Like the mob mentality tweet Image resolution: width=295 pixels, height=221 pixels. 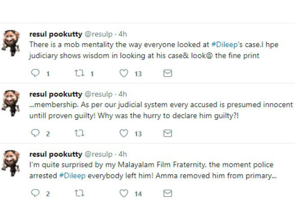[x=124, y=73]
